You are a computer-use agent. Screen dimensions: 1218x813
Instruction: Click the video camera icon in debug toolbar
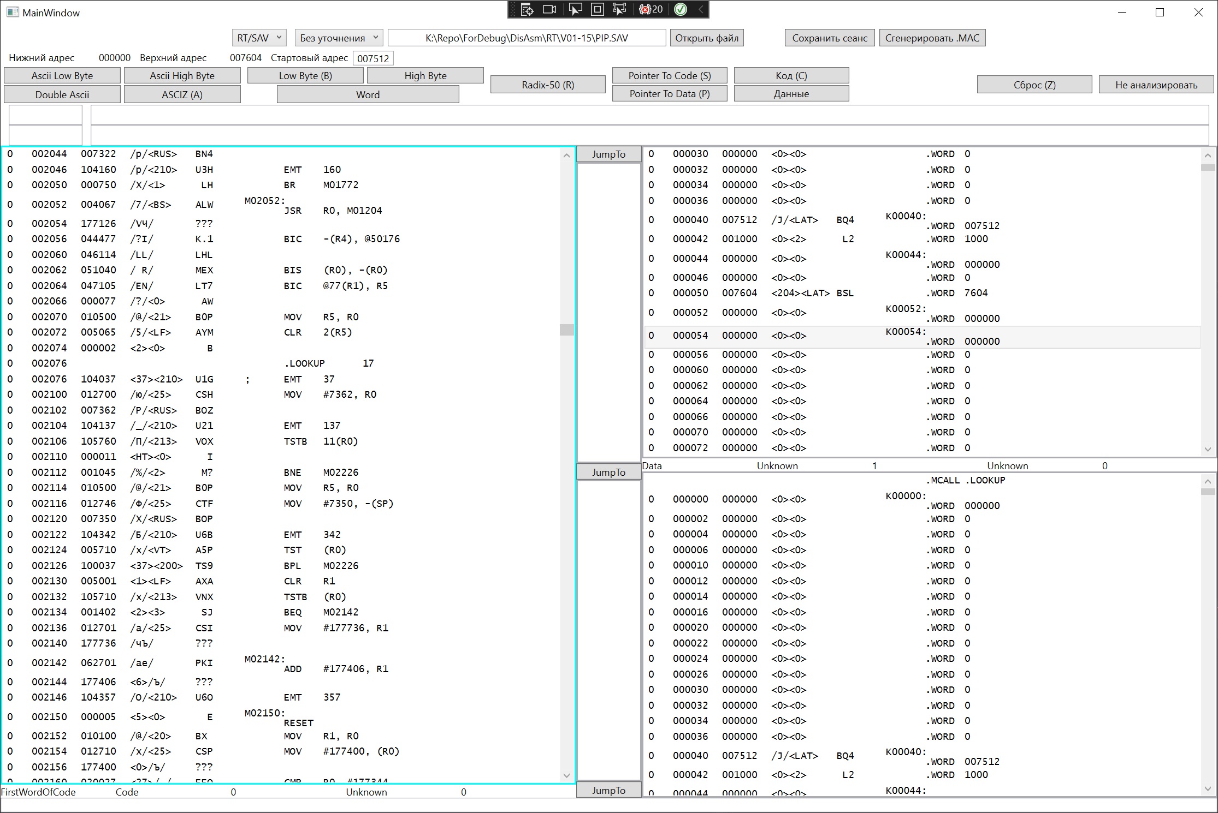pyautogui.click(x=549, y=9)
